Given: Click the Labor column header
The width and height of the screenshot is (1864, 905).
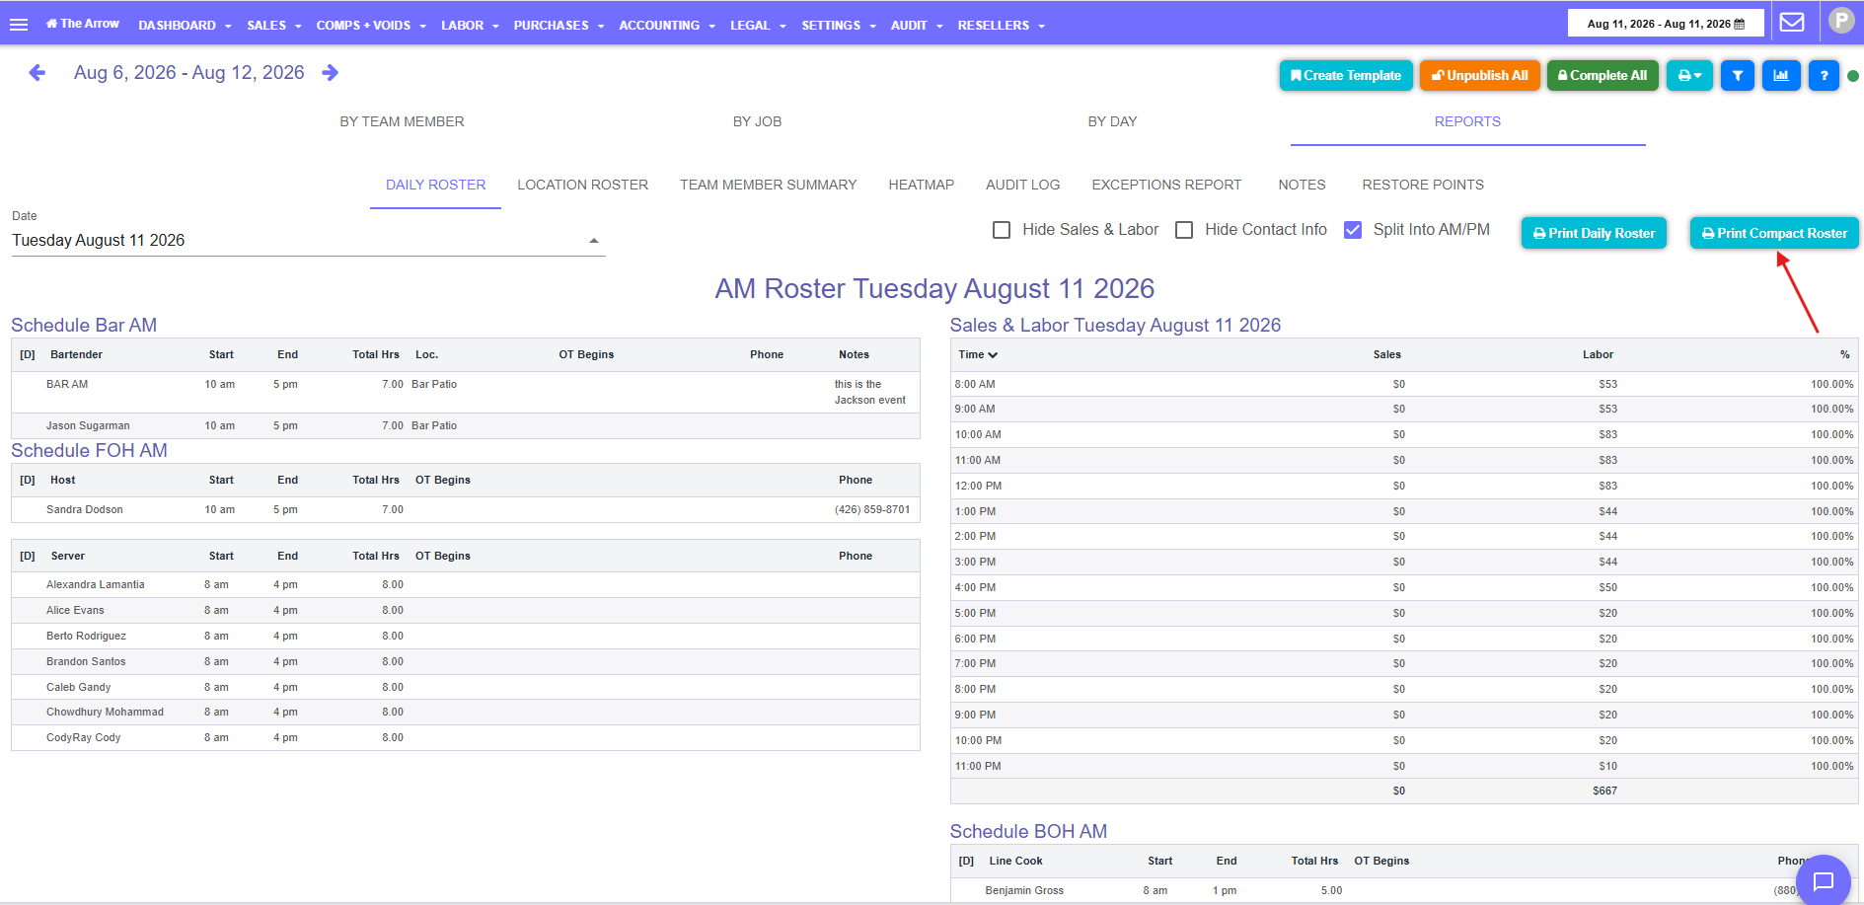Looking at the screenshot, I should coord(1598,354).
